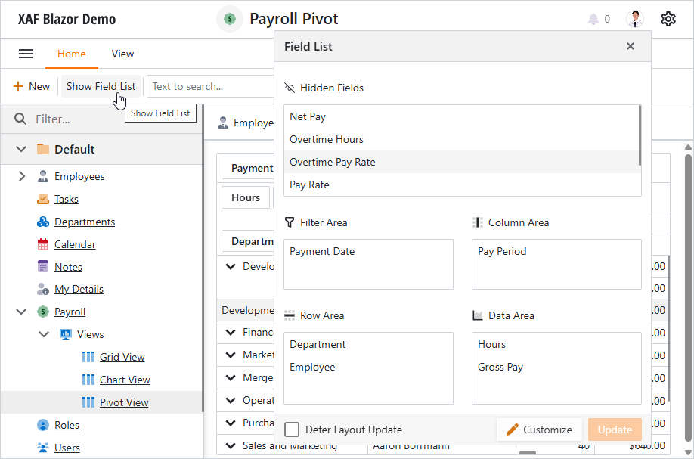
Task: Click the hidden fields list scrollbar
Action: coord(640,135)
